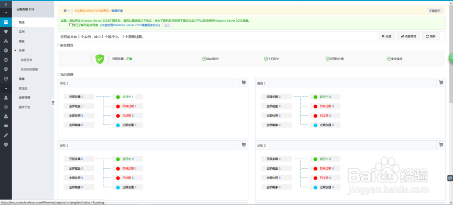Click the green shield security status icon

100,59
